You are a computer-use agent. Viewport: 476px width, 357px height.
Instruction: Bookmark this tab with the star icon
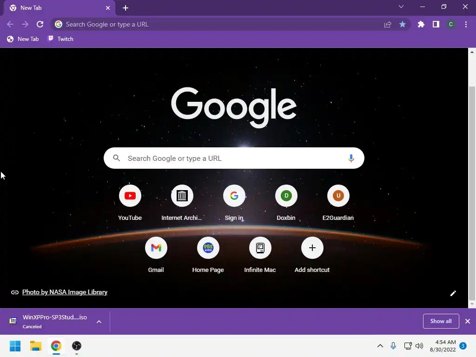[x=403, y=24]
